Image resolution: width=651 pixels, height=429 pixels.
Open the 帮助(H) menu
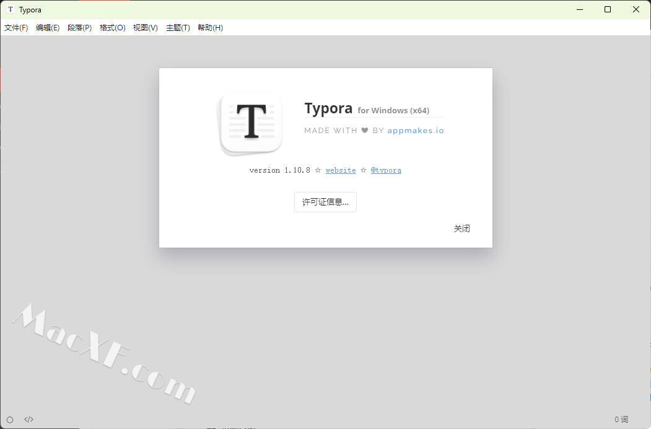(210, 28)
